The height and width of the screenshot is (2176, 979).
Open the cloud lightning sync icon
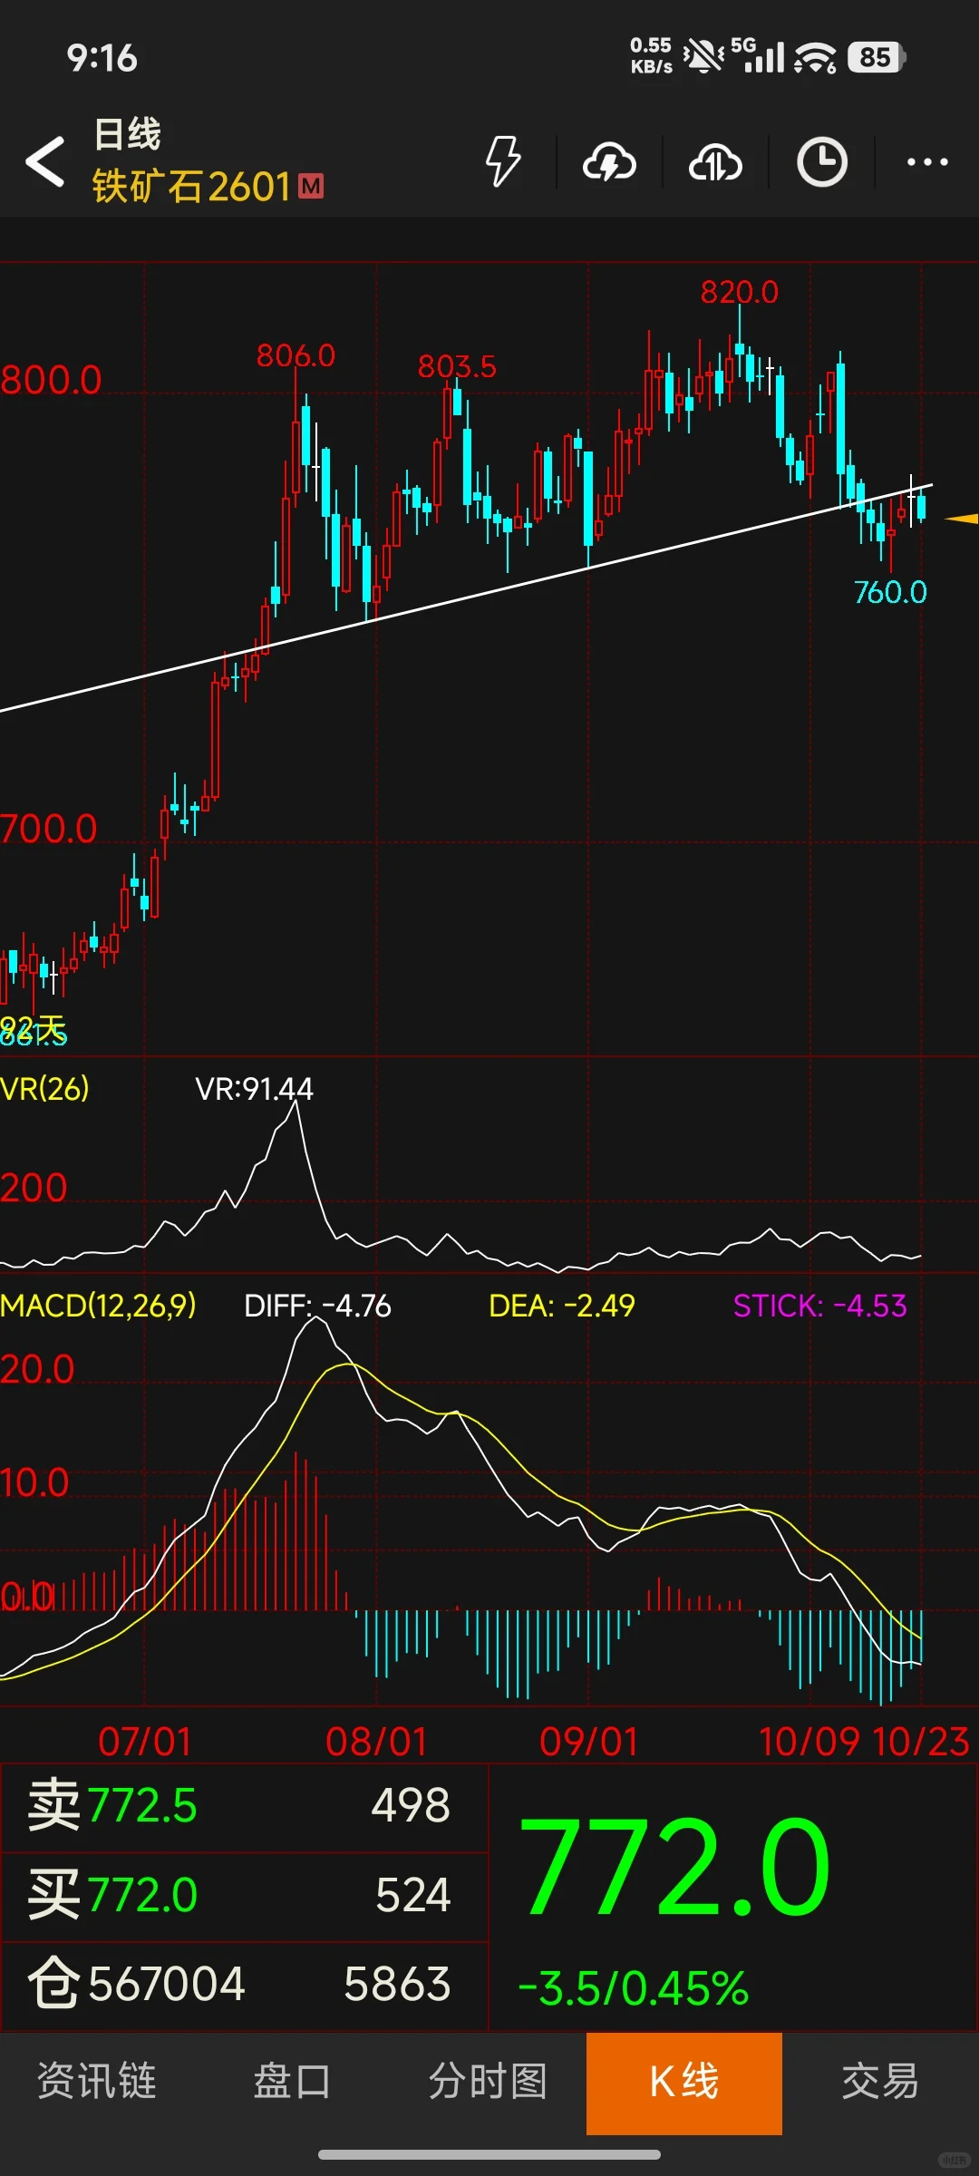[x=609, y=162]
